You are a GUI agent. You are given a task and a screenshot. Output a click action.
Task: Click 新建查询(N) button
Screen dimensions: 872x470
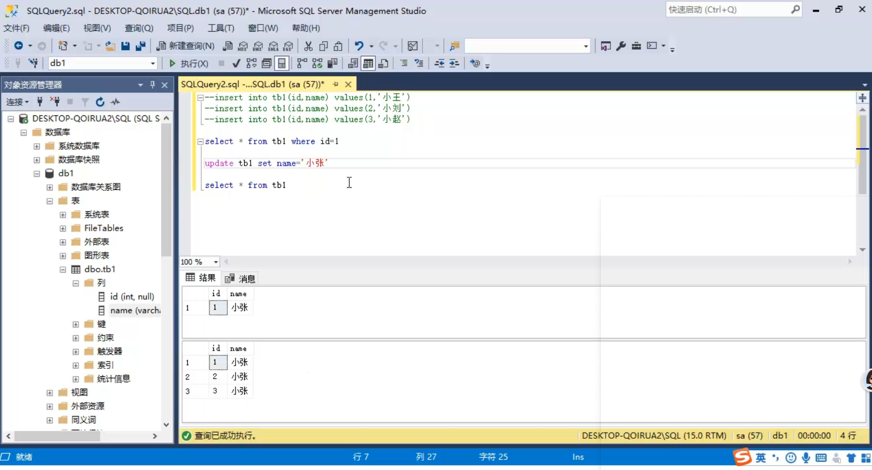pos(185,46)
